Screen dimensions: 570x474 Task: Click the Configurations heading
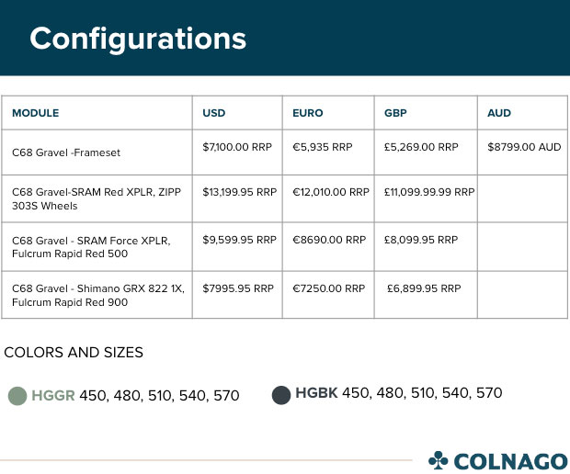point(138,39)
